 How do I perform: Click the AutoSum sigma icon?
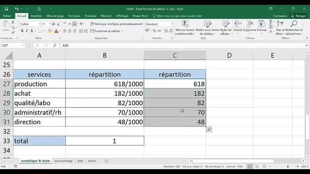(x=271, y=22)
